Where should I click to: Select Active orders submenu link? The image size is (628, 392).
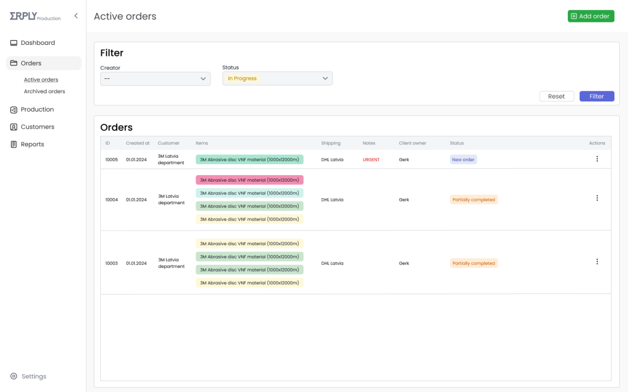coord(41,79)
